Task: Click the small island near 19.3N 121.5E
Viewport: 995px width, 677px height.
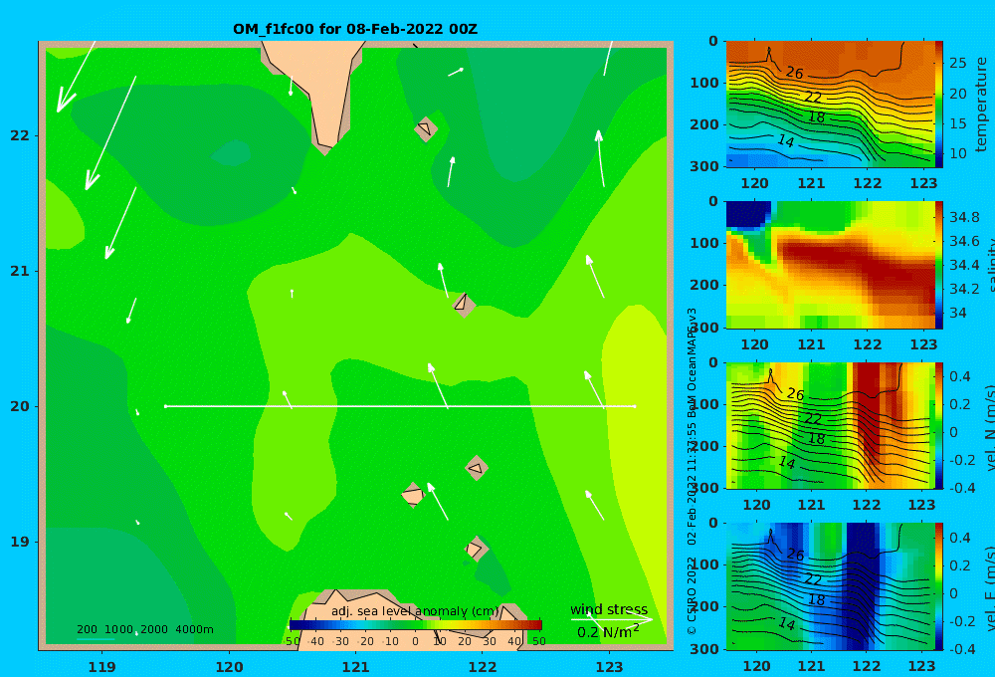Action: pos(413,495)
